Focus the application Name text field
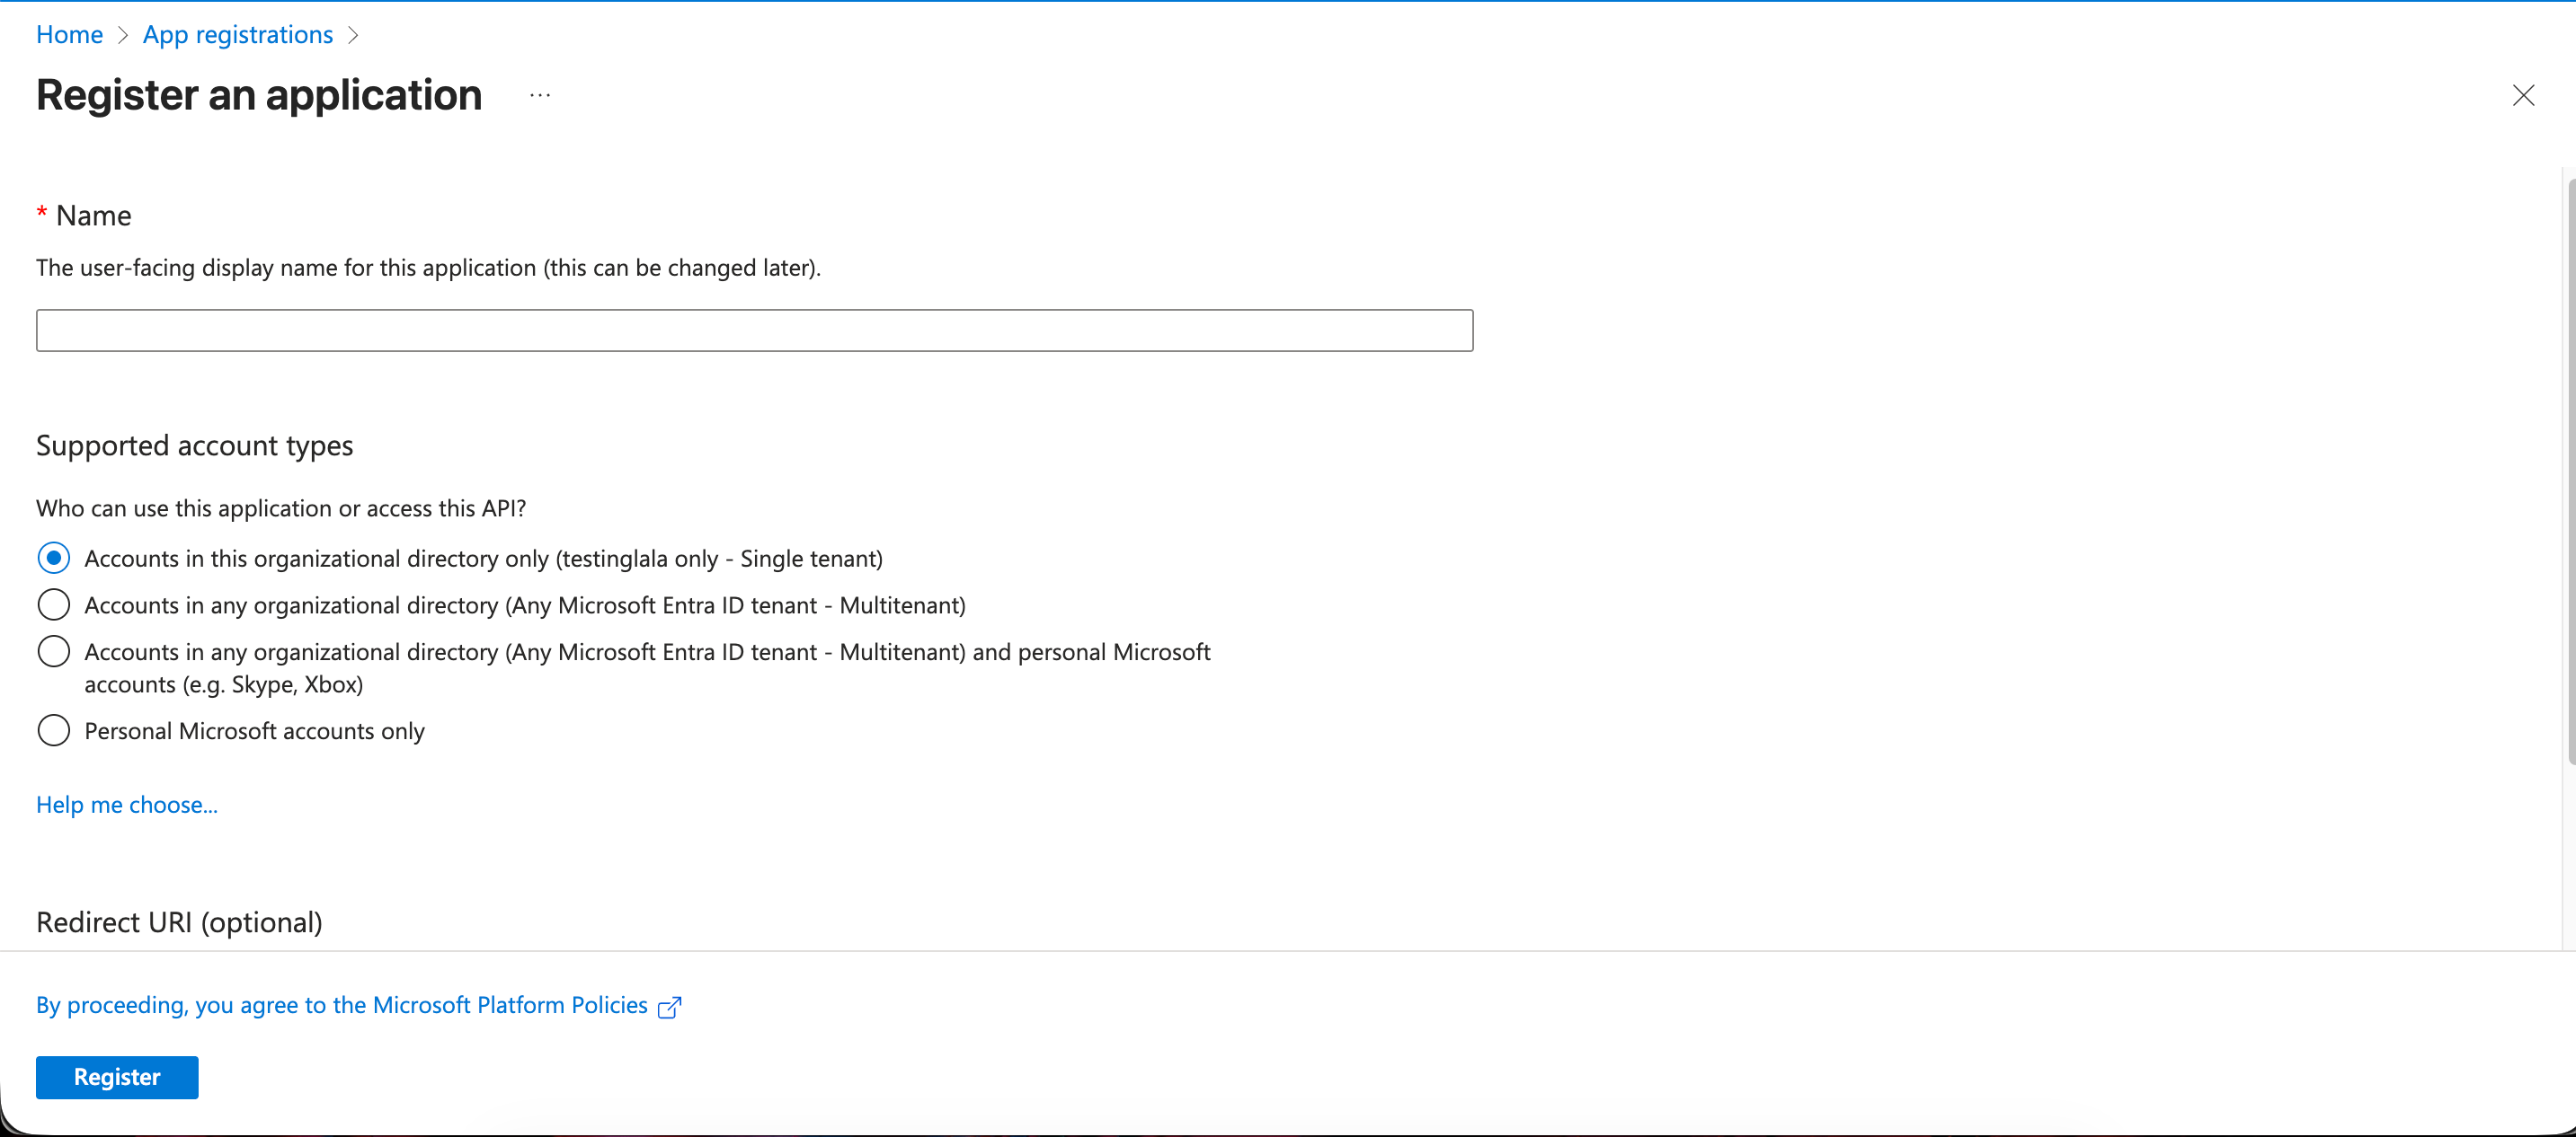 (754, 331)
